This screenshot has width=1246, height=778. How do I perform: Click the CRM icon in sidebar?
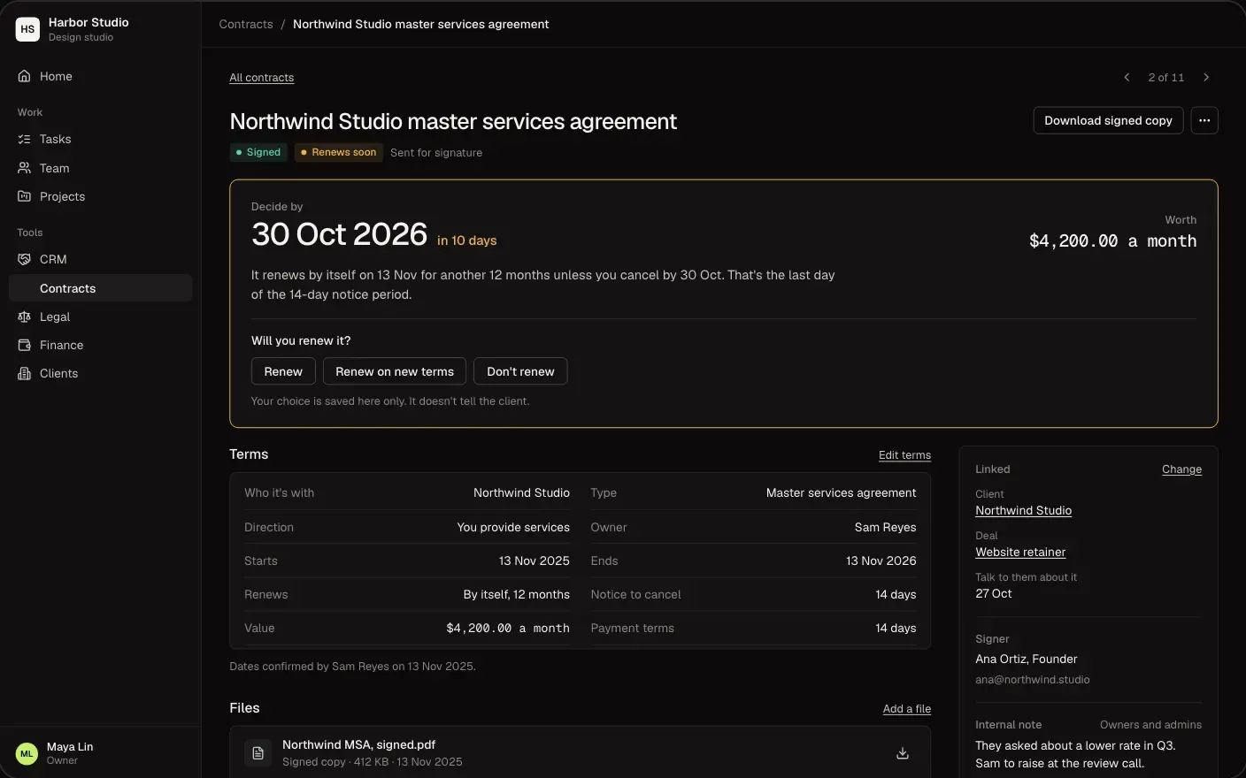[25, 259]
